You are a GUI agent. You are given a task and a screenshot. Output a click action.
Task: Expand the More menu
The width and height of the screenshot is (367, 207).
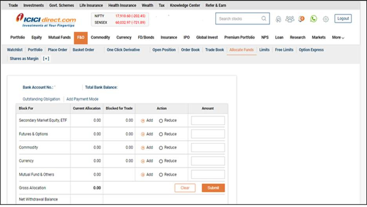338,38
